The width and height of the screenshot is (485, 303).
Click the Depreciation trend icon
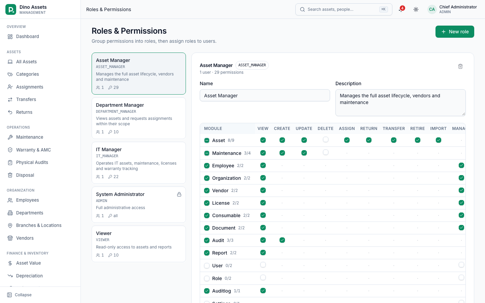[x=10, y=276]
